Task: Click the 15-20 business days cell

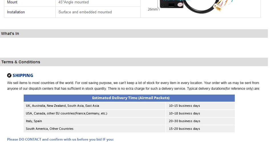Action: pyautogui.click(x=200, y=129)
